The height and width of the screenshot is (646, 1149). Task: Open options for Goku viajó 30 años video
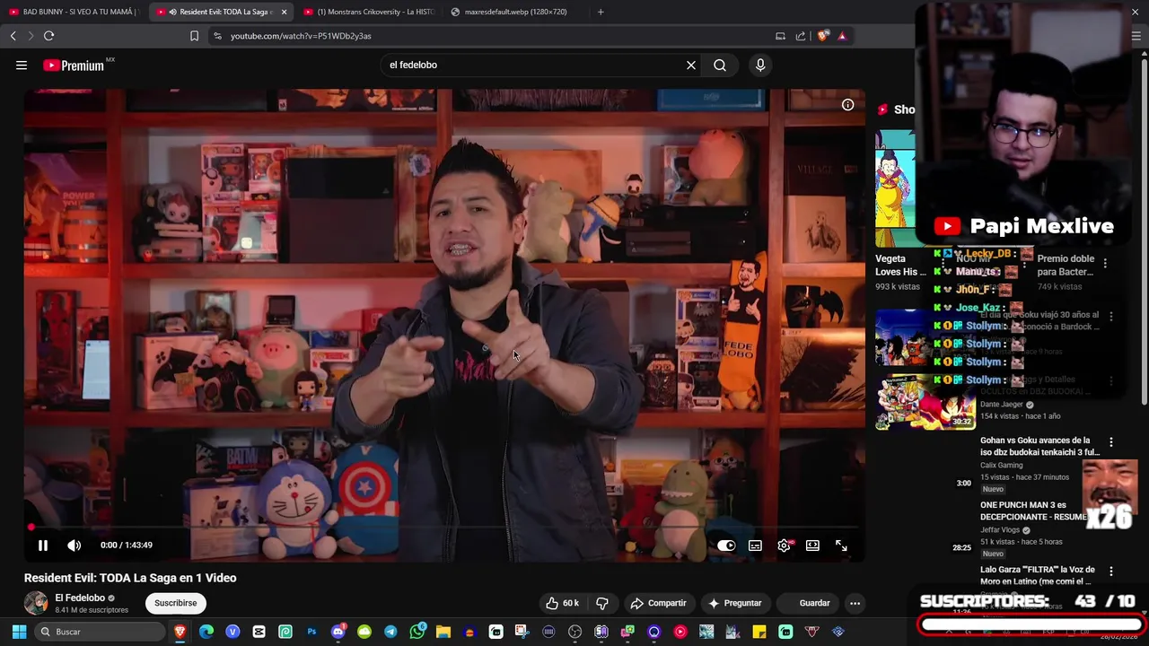click(x=1111, y=317)
